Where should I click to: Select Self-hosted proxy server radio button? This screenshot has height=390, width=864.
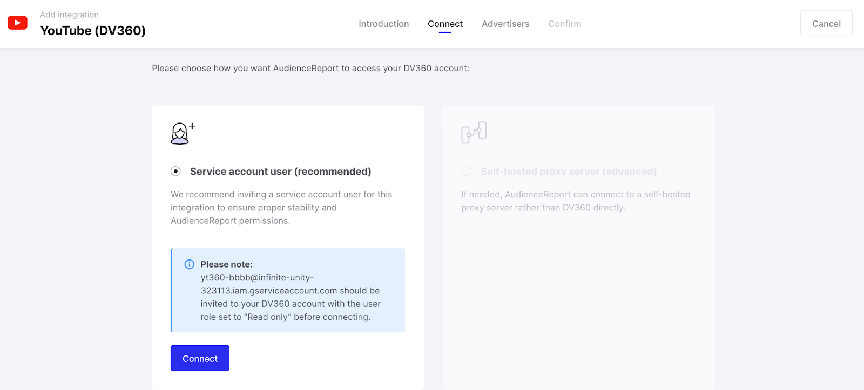coord(467,172)
